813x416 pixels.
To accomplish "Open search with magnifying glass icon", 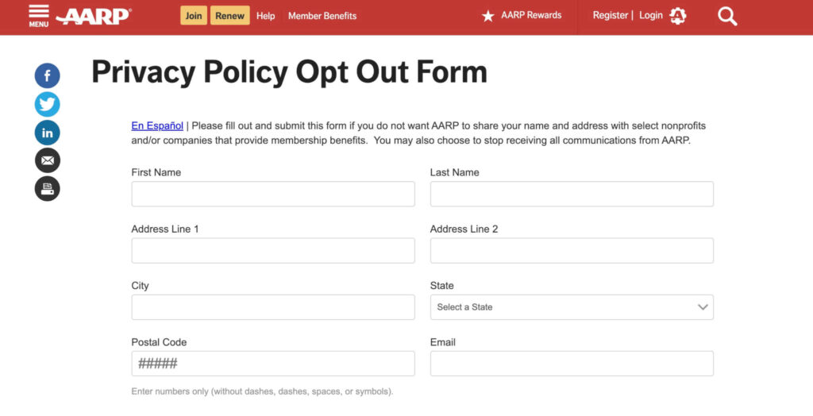I will tap(727, 16).
